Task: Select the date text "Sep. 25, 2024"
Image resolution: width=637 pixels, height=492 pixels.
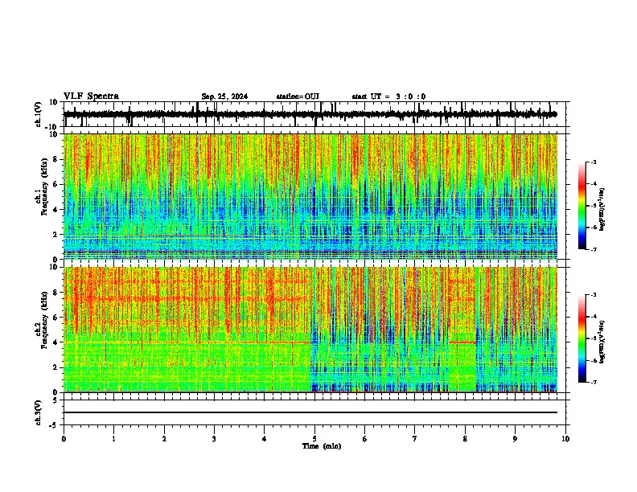Action: tap(224, 96)
